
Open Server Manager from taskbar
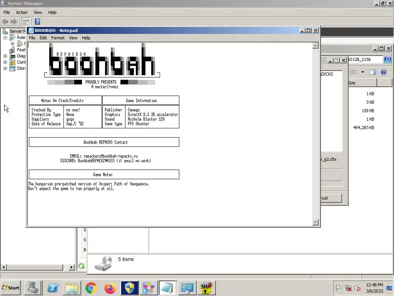tap(33, 288)
